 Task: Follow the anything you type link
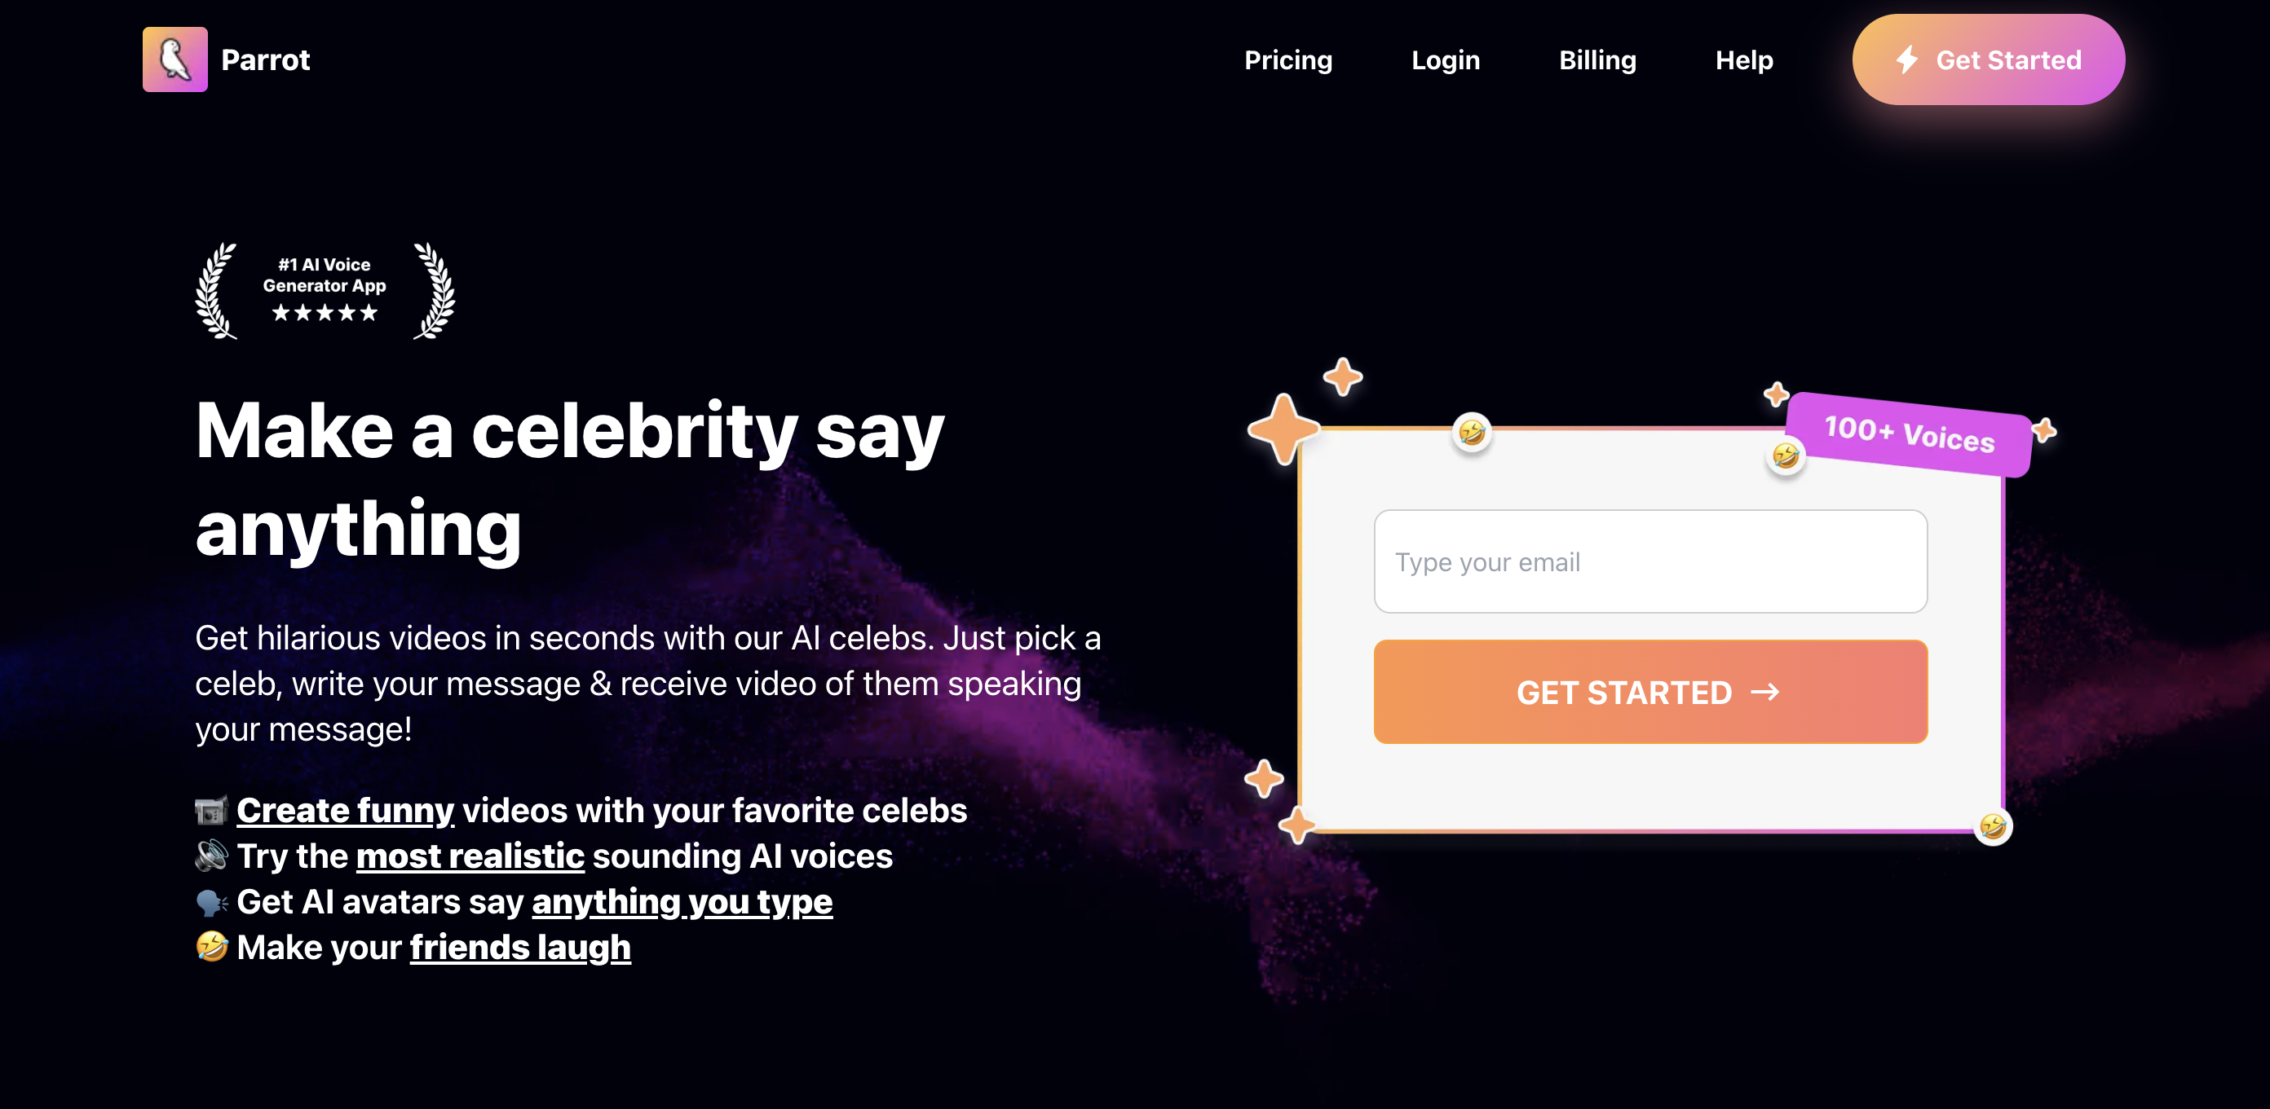click(x=681, y=902)
